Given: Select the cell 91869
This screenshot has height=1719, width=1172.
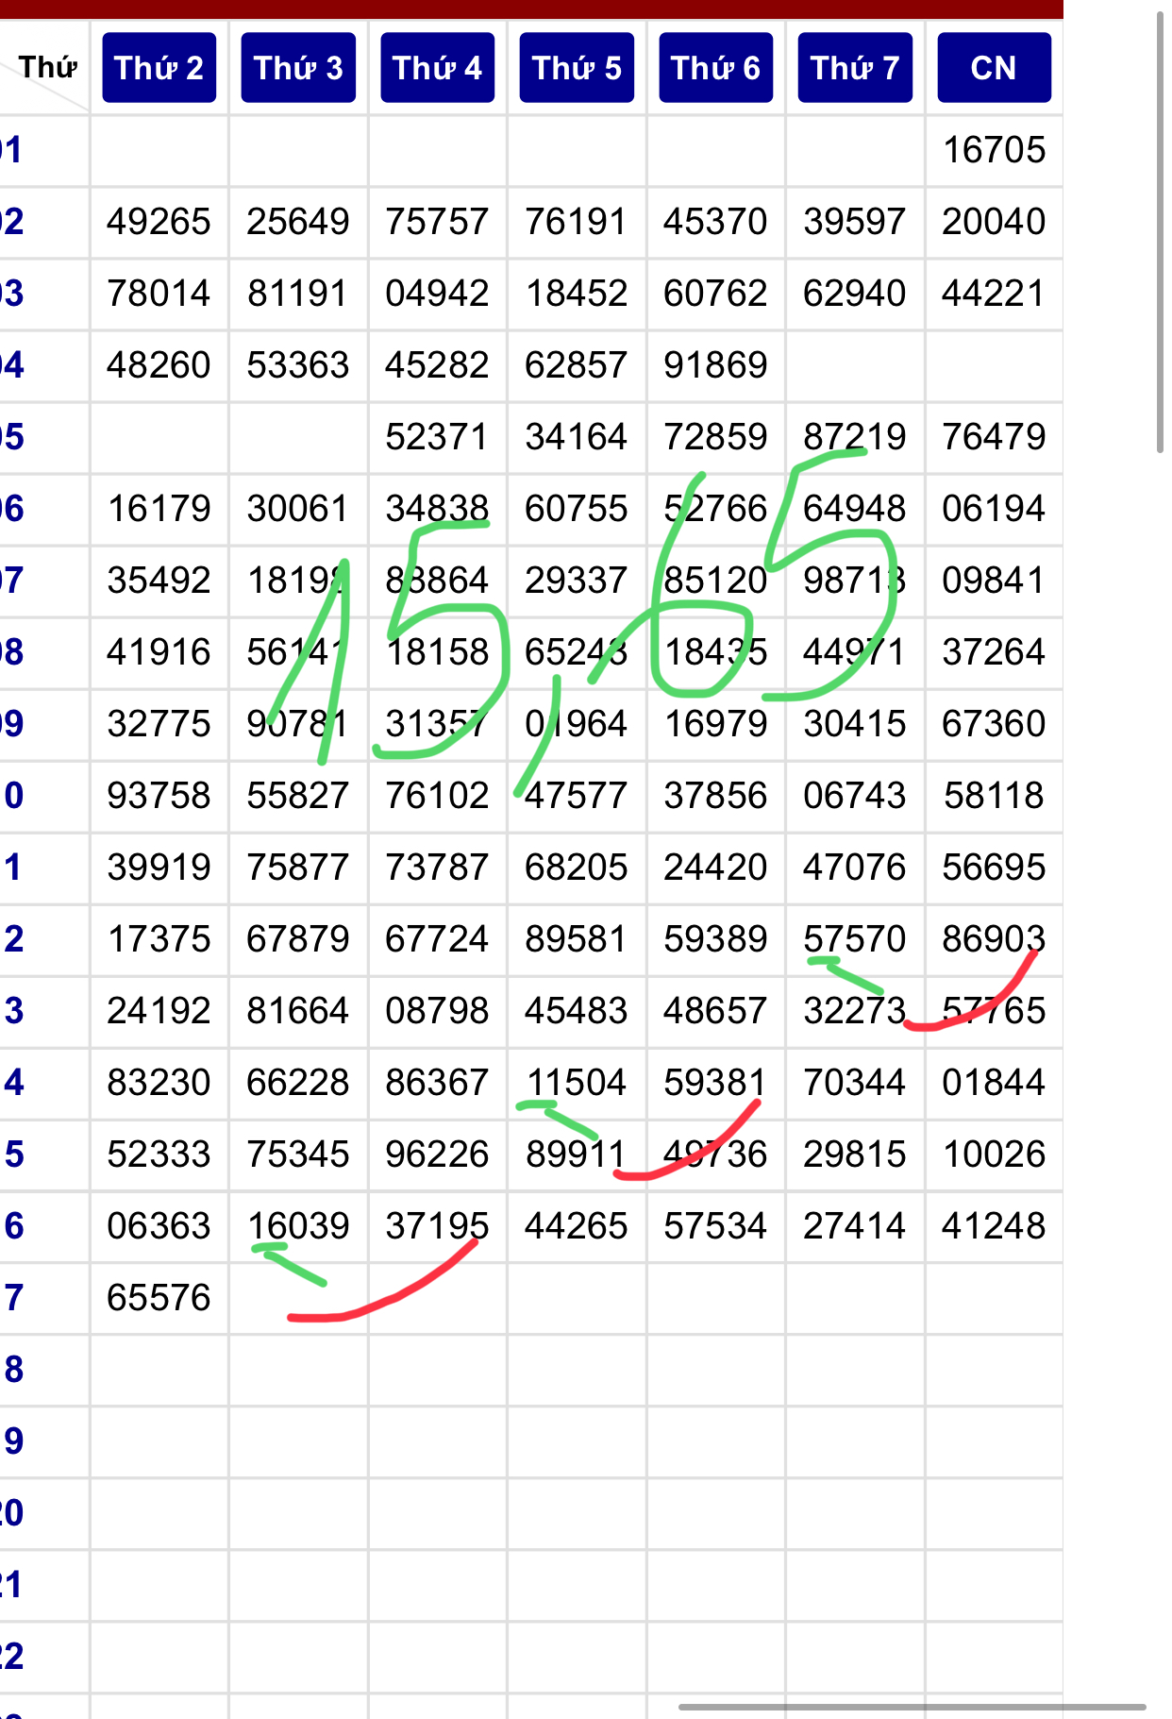Looking at the screenshot, I should click(715, 365).
